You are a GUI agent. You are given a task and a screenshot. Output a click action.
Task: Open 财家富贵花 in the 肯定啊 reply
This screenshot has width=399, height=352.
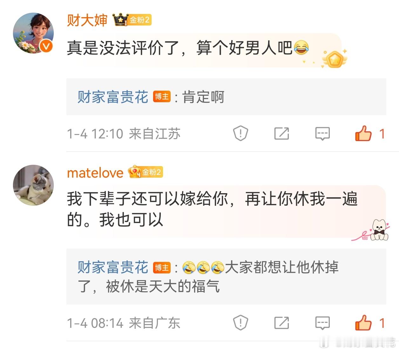113,97
